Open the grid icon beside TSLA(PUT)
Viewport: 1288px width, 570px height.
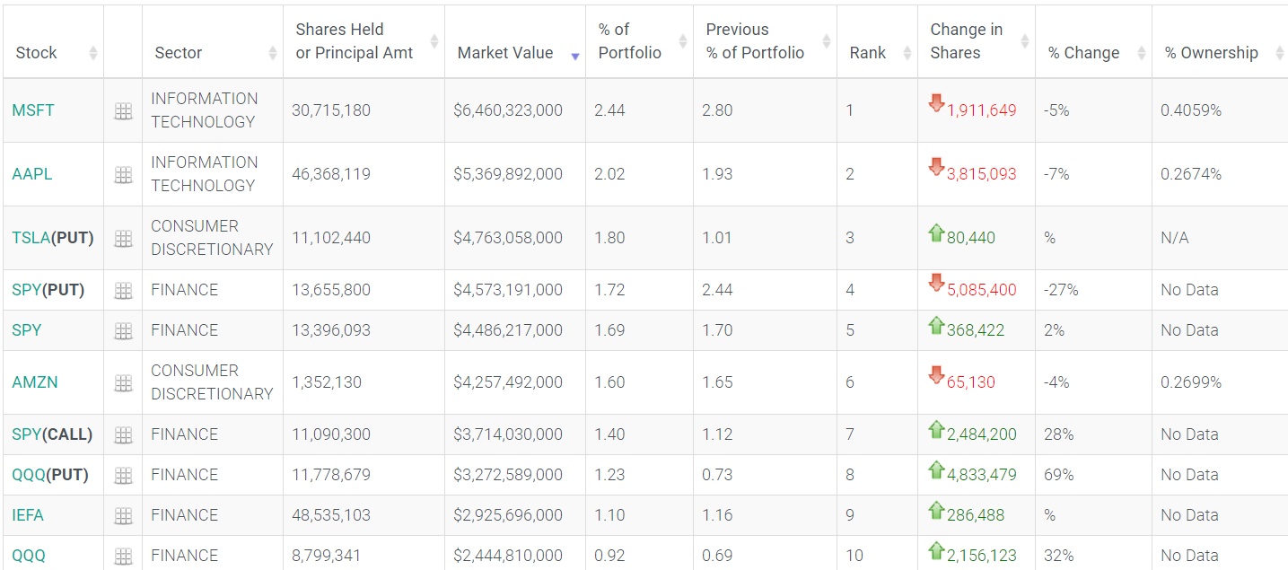[123, 239]
